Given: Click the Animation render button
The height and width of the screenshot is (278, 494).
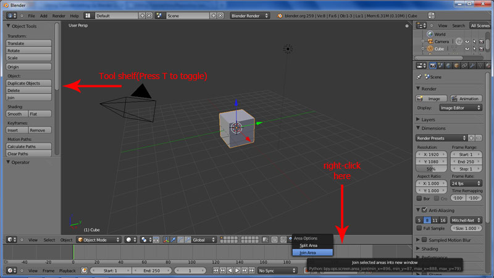Looking at the screenshot, I should pyautogui.click(x=466, y=98).
